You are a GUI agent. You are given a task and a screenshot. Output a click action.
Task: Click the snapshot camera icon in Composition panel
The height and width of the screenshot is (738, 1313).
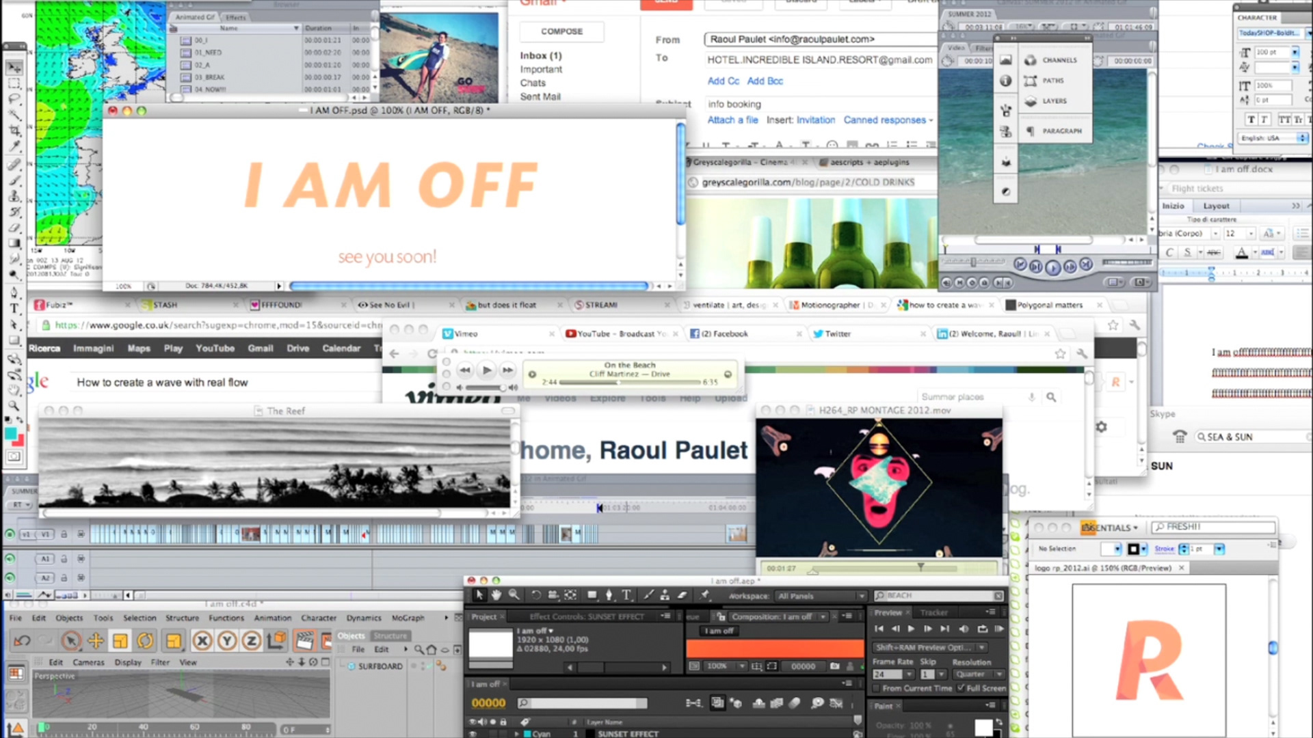pyautogui.click(x=834, y=666)
